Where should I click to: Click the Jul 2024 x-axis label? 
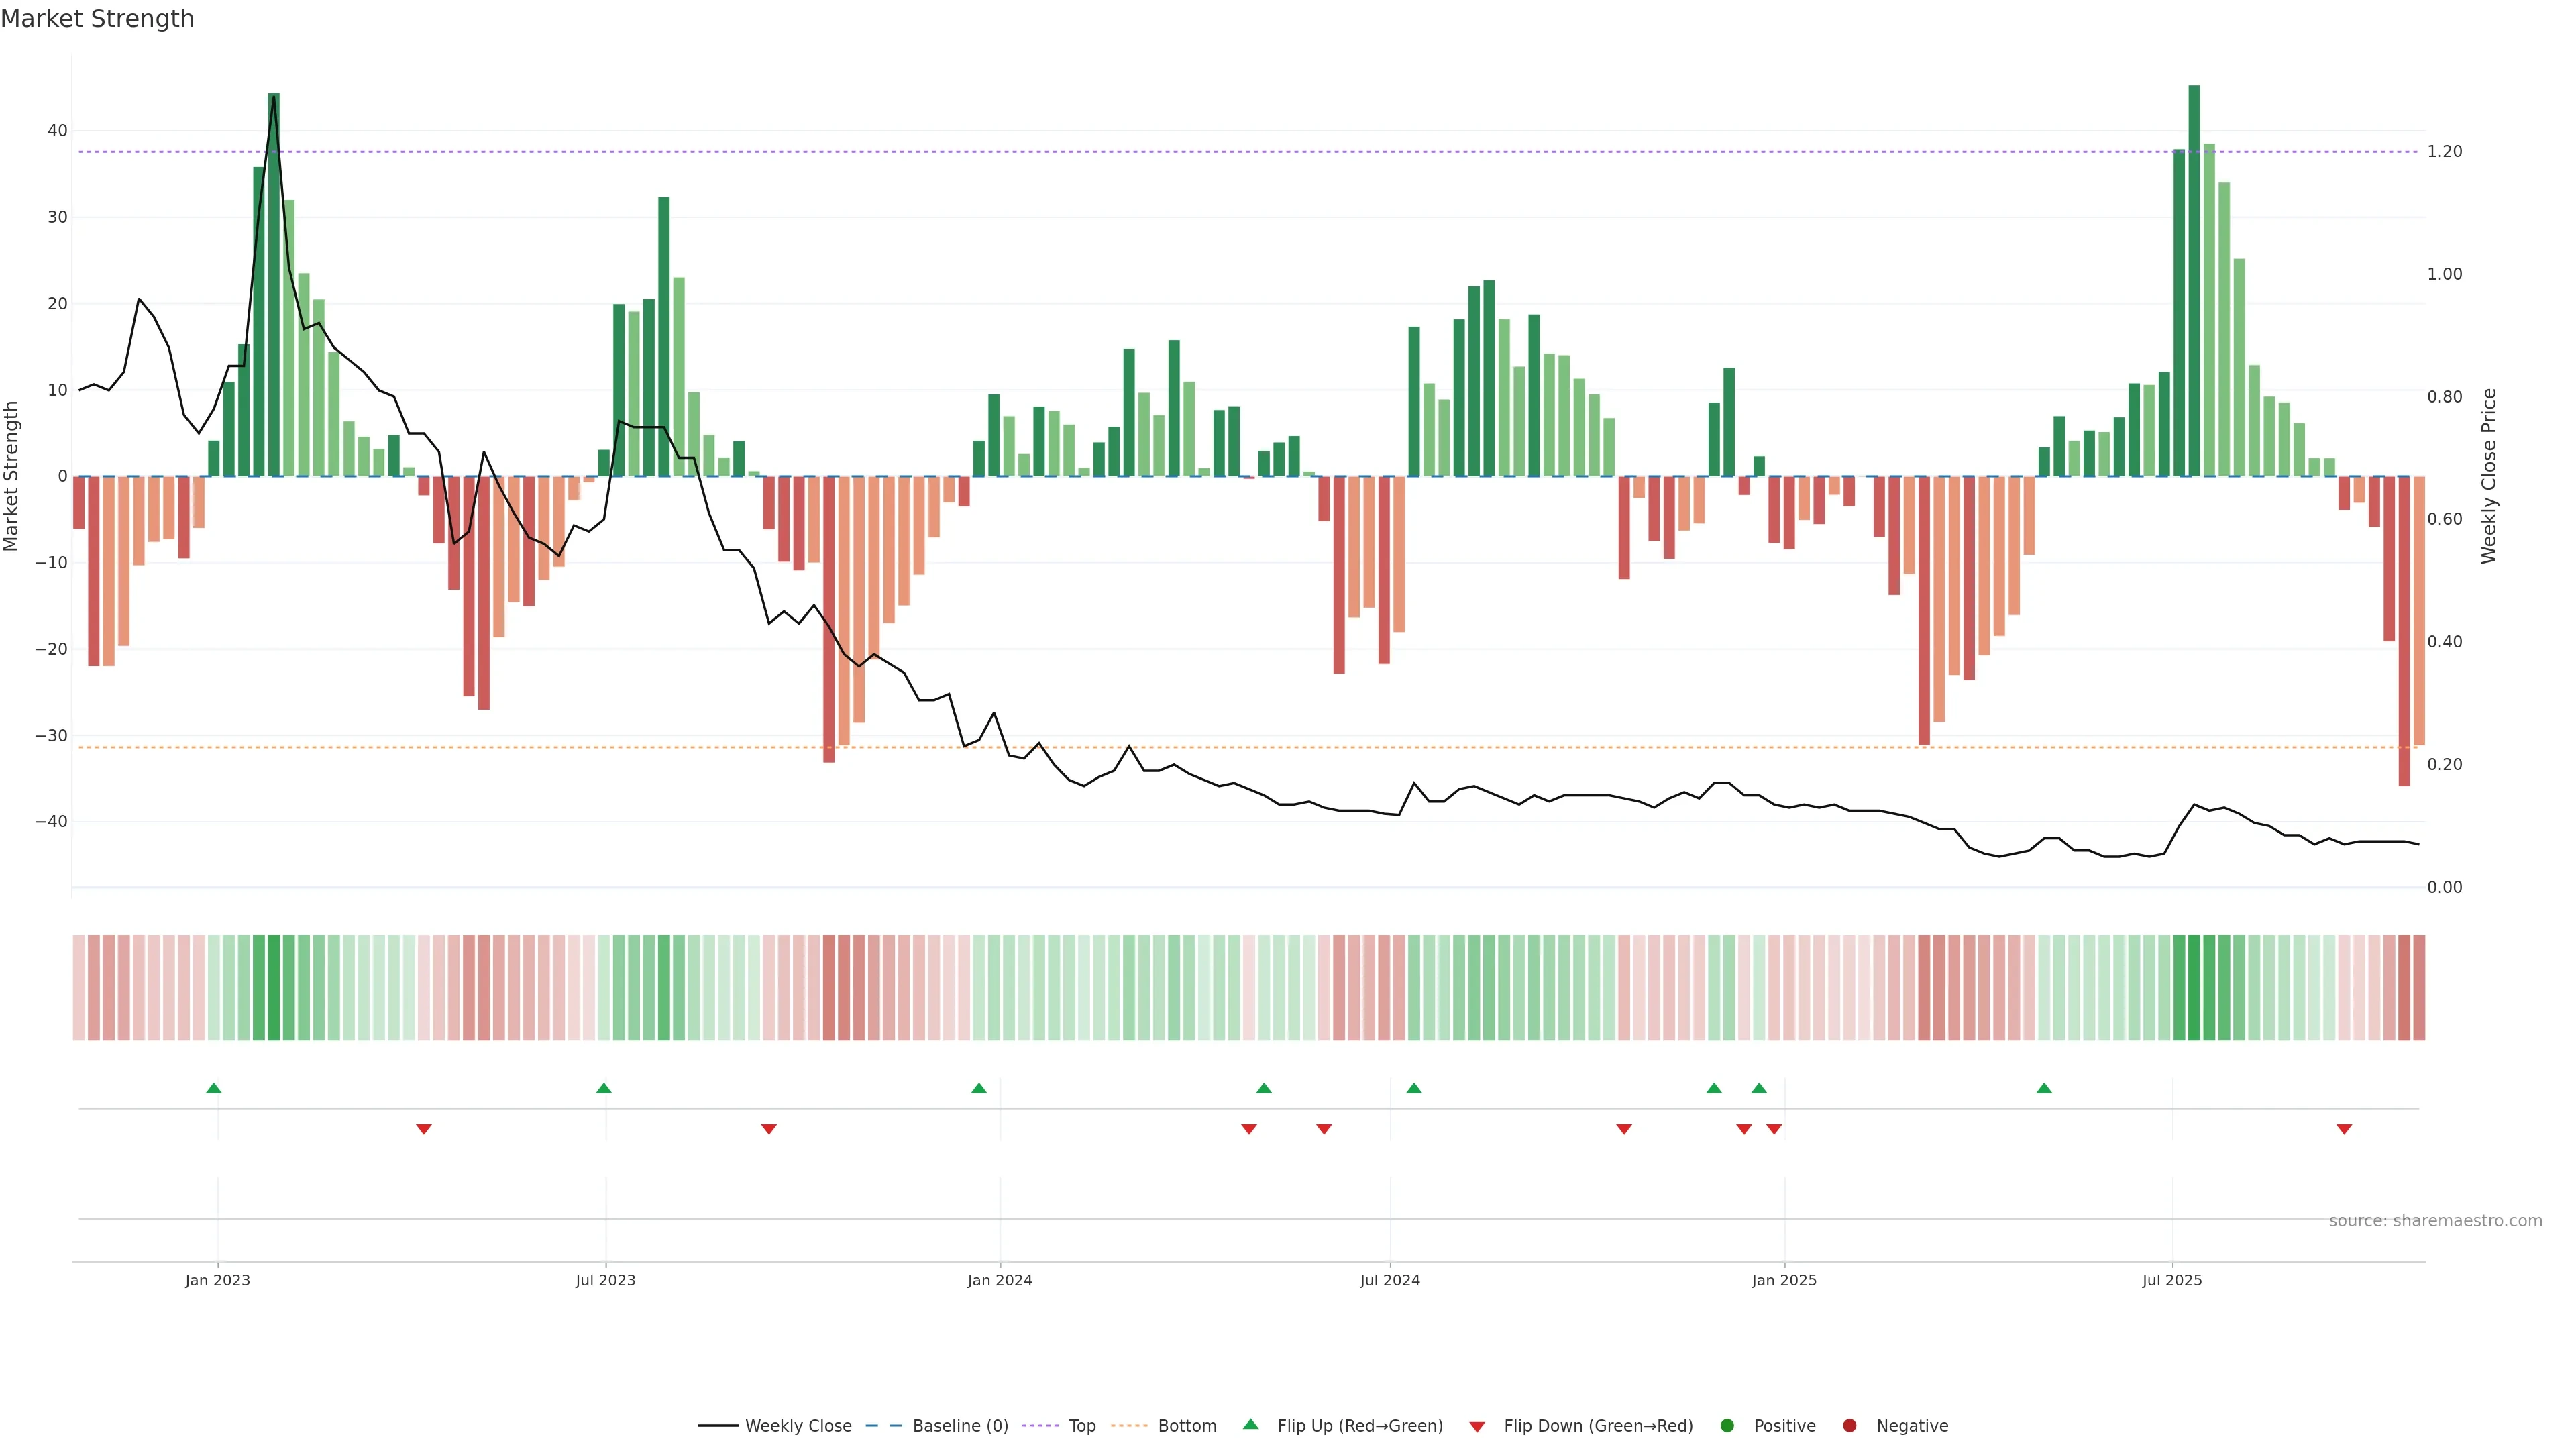pos(1389,1280)
